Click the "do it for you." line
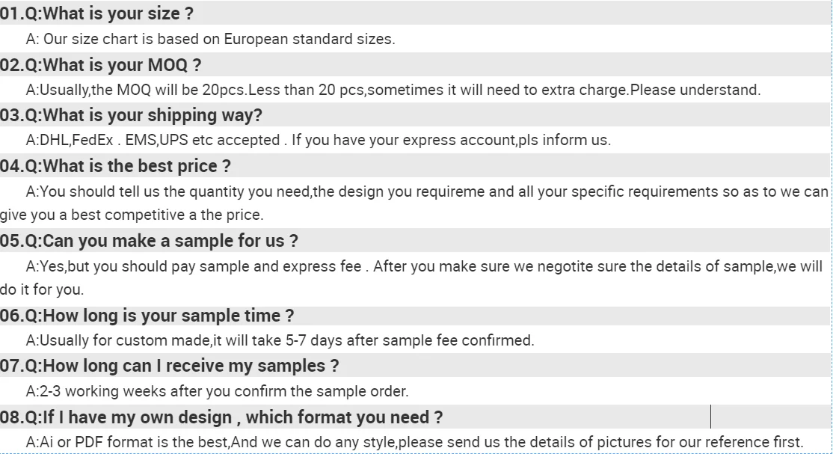 coord(42,290)
